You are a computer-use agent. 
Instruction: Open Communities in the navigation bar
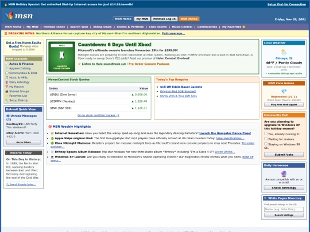click(207, 27)
